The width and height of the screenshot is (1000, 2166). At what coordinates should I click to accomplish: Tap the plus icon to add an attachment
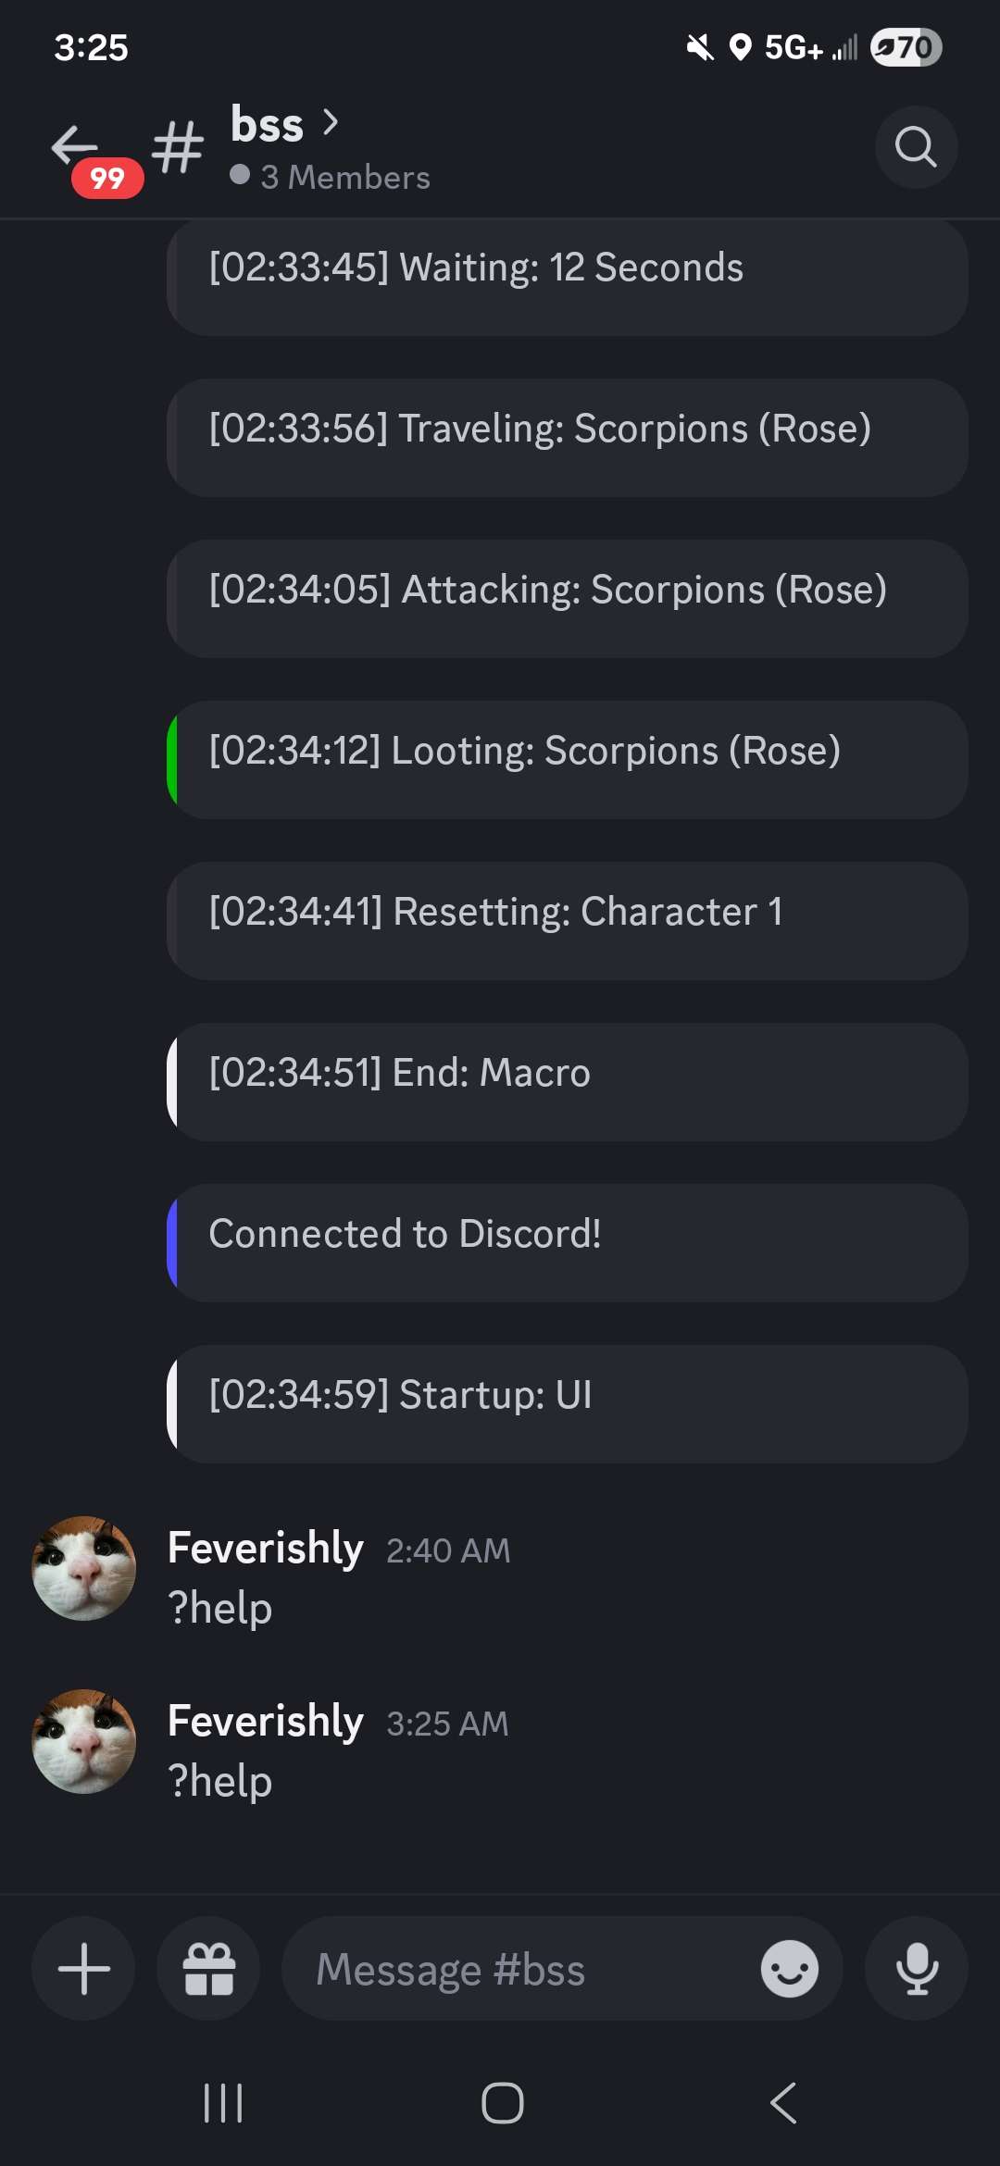[81, 1968]
